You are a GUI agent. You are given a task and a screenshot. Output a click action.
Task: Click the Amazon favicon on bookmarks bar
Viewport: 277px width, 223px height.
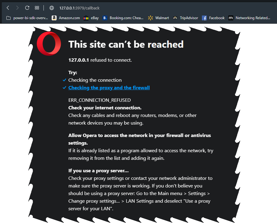pos(54,18)
